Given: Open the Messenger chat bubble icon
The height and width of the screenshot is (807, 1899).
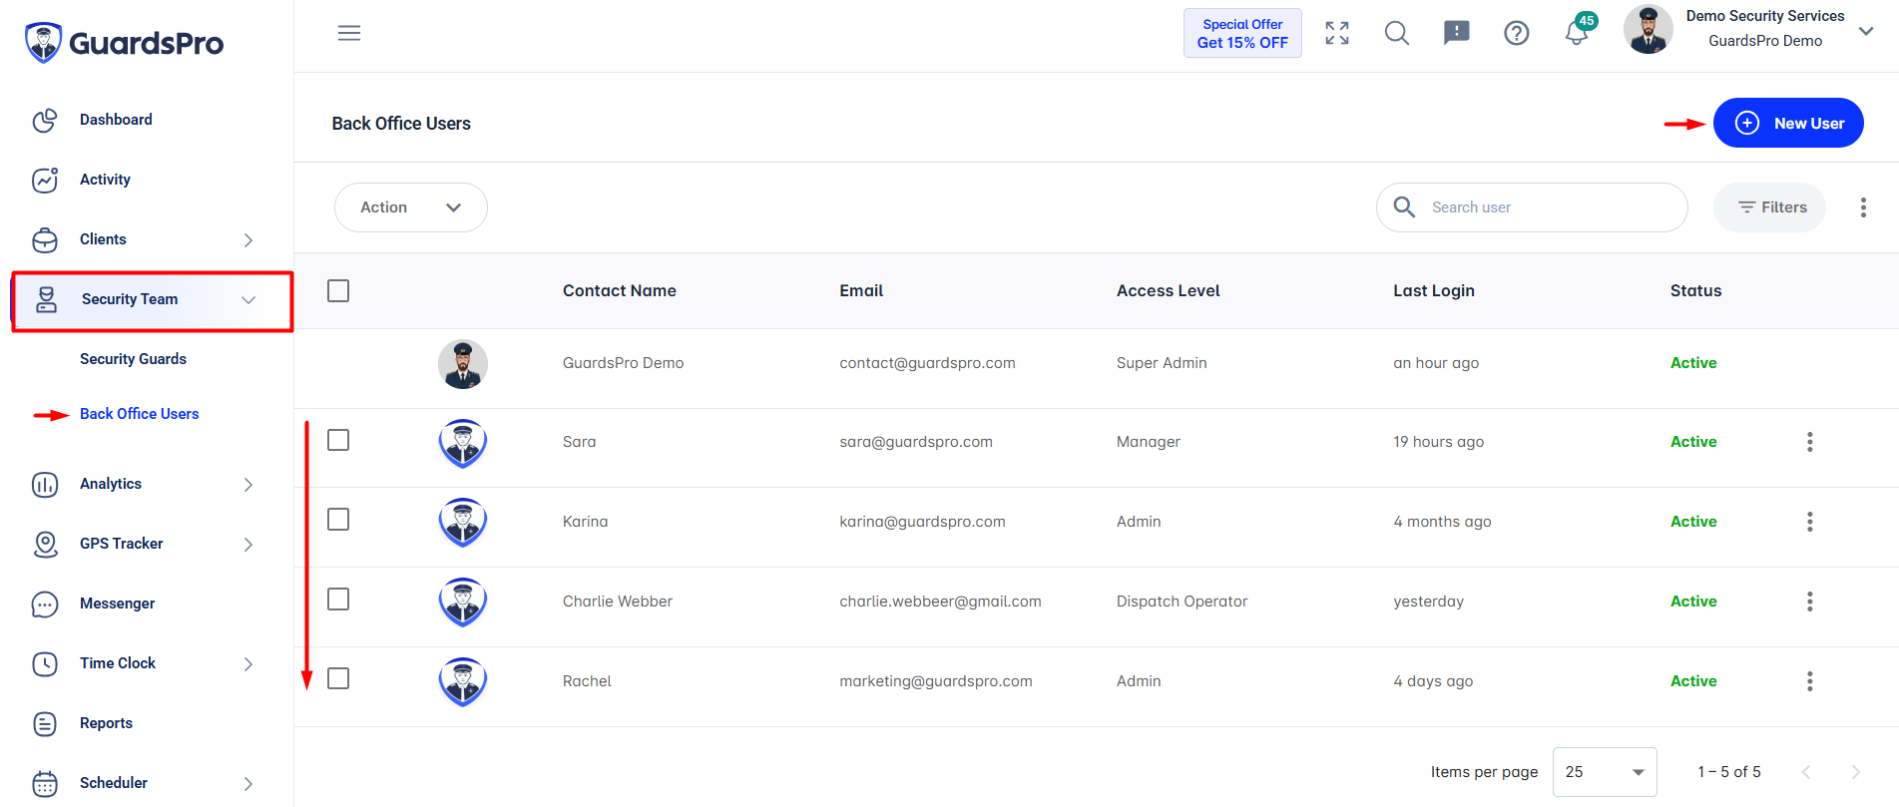Looking at the screenshot, I should pos(45,605).
